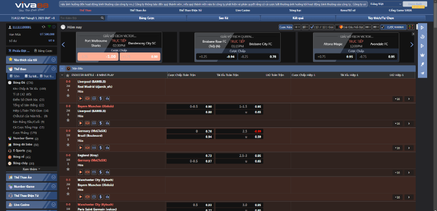Screen dimensions: 437x211
Task: Collapse the Thể thao sidebar section
Action: pos(54,69)
